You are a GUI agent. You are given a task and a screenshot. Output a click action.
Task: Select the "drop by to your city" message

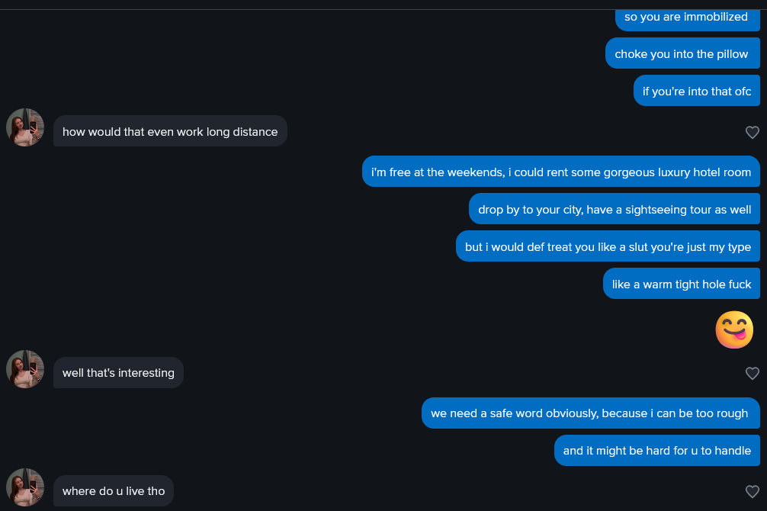[x=614, y=210]
